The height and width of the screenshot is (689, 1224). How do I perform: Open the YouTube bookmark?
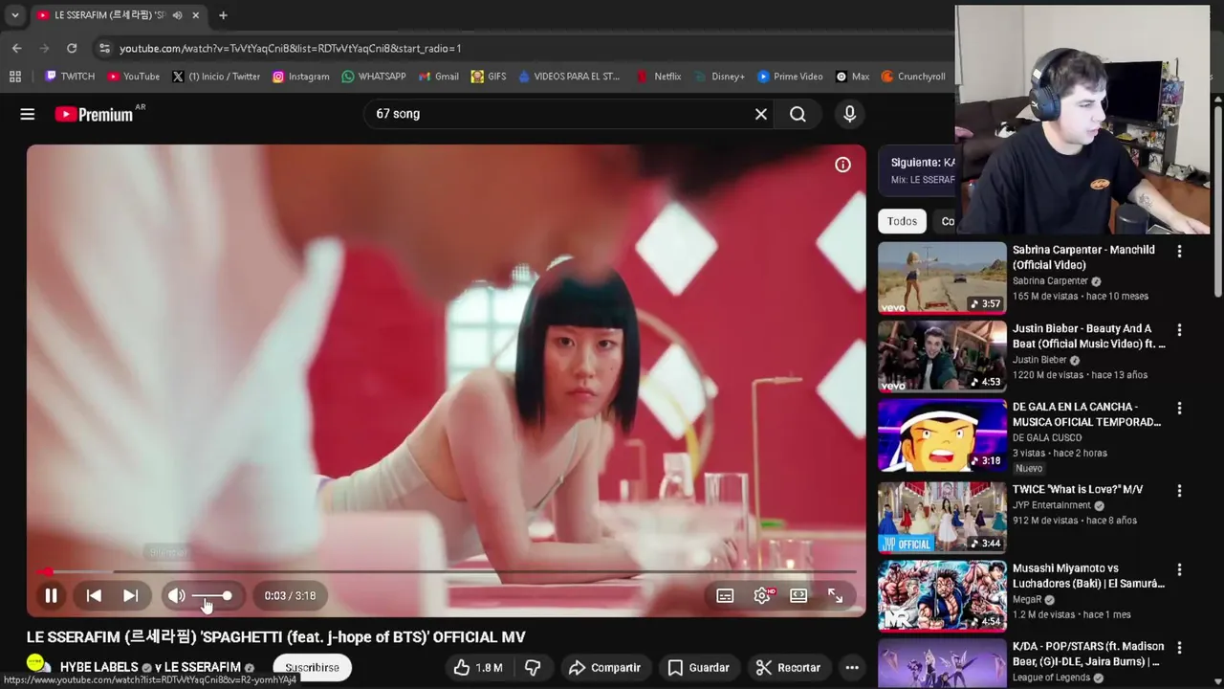pos(133,77)
